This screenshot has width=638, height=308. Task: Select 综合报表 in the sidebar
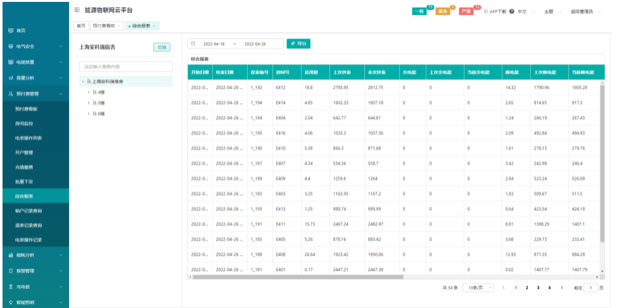click(35, 196)
